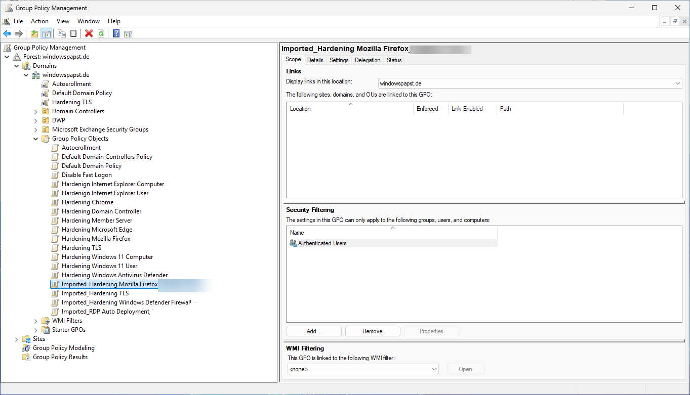Click the Up one level folder icon
The image size is (690, 395).
[x=34, y=34]
